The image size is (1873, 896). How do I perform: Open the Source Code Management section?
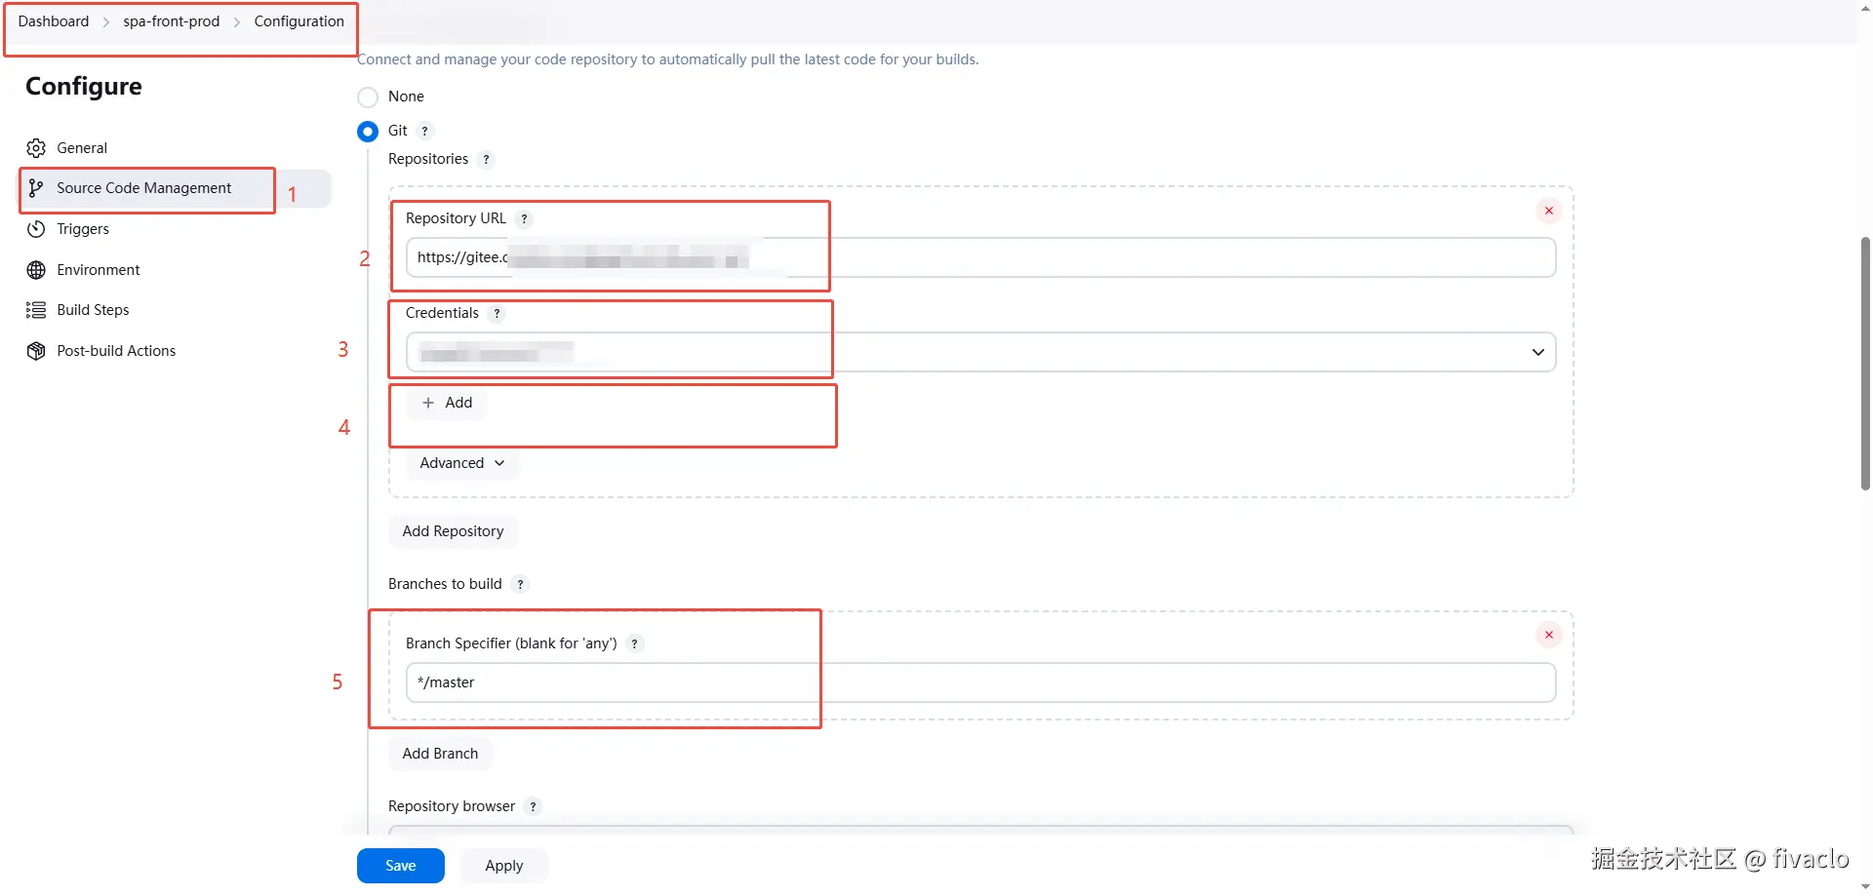[176, 188]
